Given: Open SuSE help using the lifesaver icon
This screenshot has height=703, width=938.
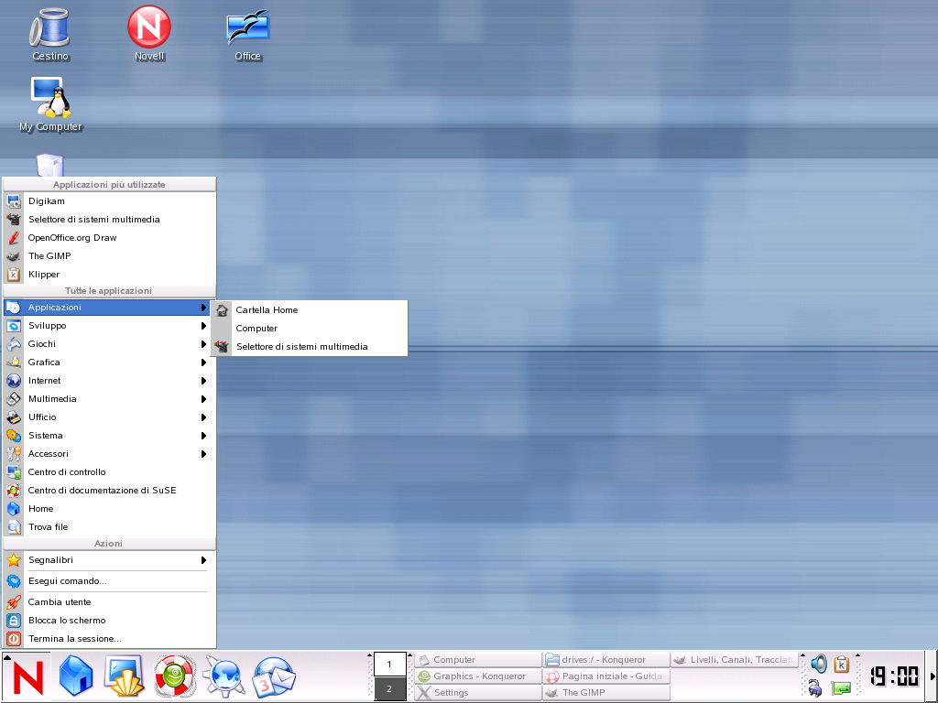Looking at the screenshot, I should pos(174,677).
